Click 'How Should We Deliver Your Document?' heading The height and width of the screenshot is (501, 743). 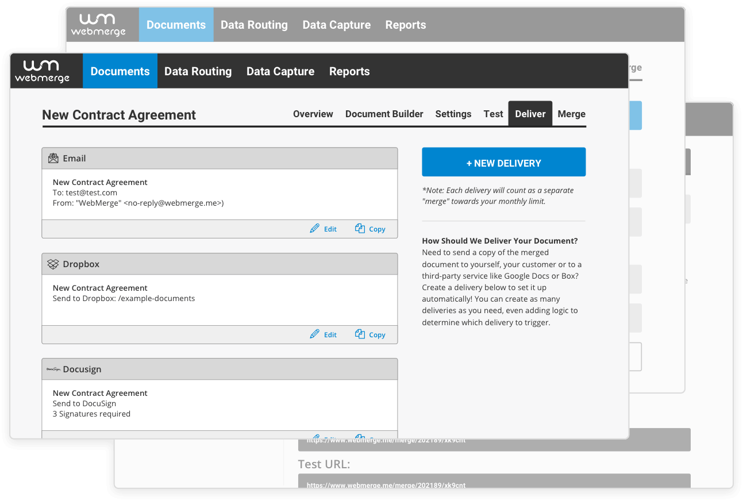pyautogui.click(x=500, y=241)
